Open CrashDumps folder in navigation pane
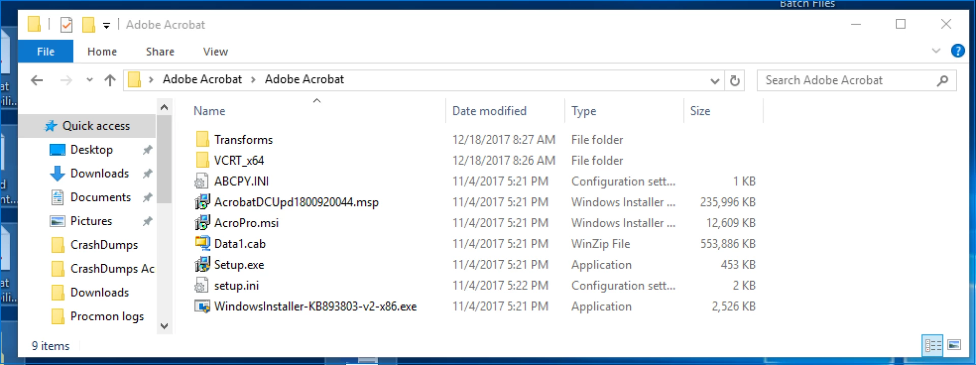Screen dimensions: 976x365 point(104,245)
